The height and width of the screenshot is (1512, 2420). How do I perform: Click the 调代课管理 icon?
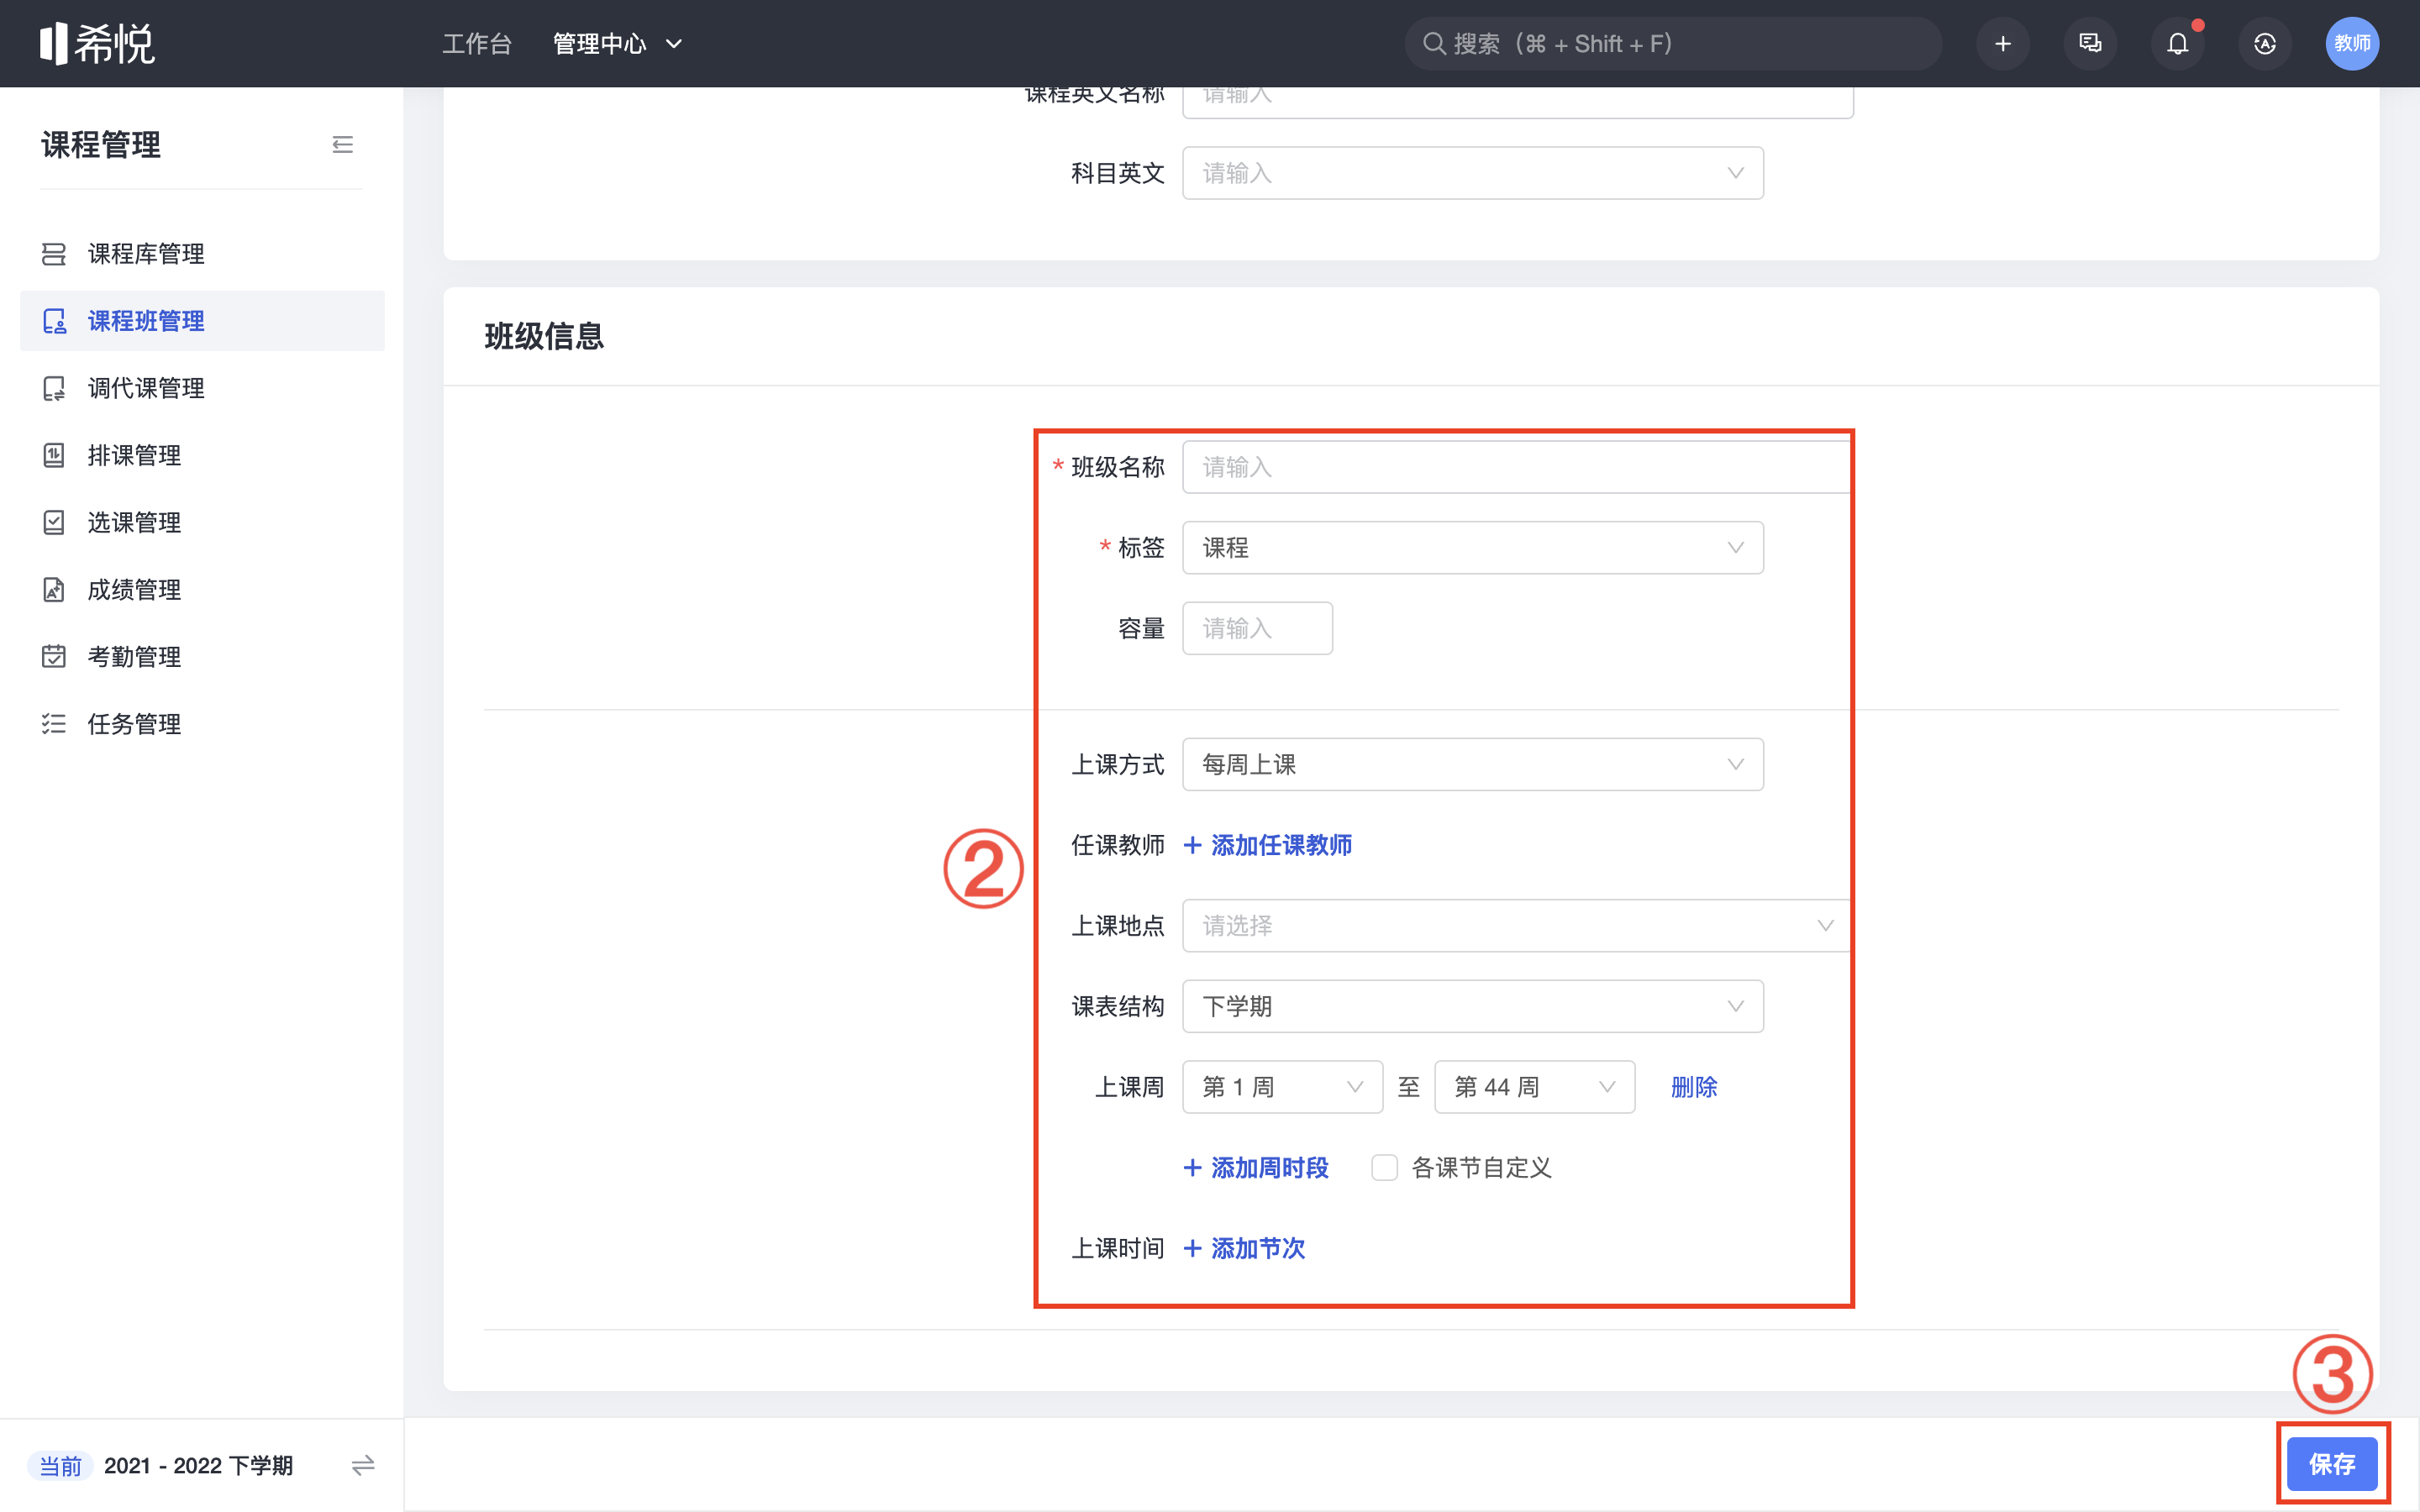pyautogui.click(x=54, y=388)
